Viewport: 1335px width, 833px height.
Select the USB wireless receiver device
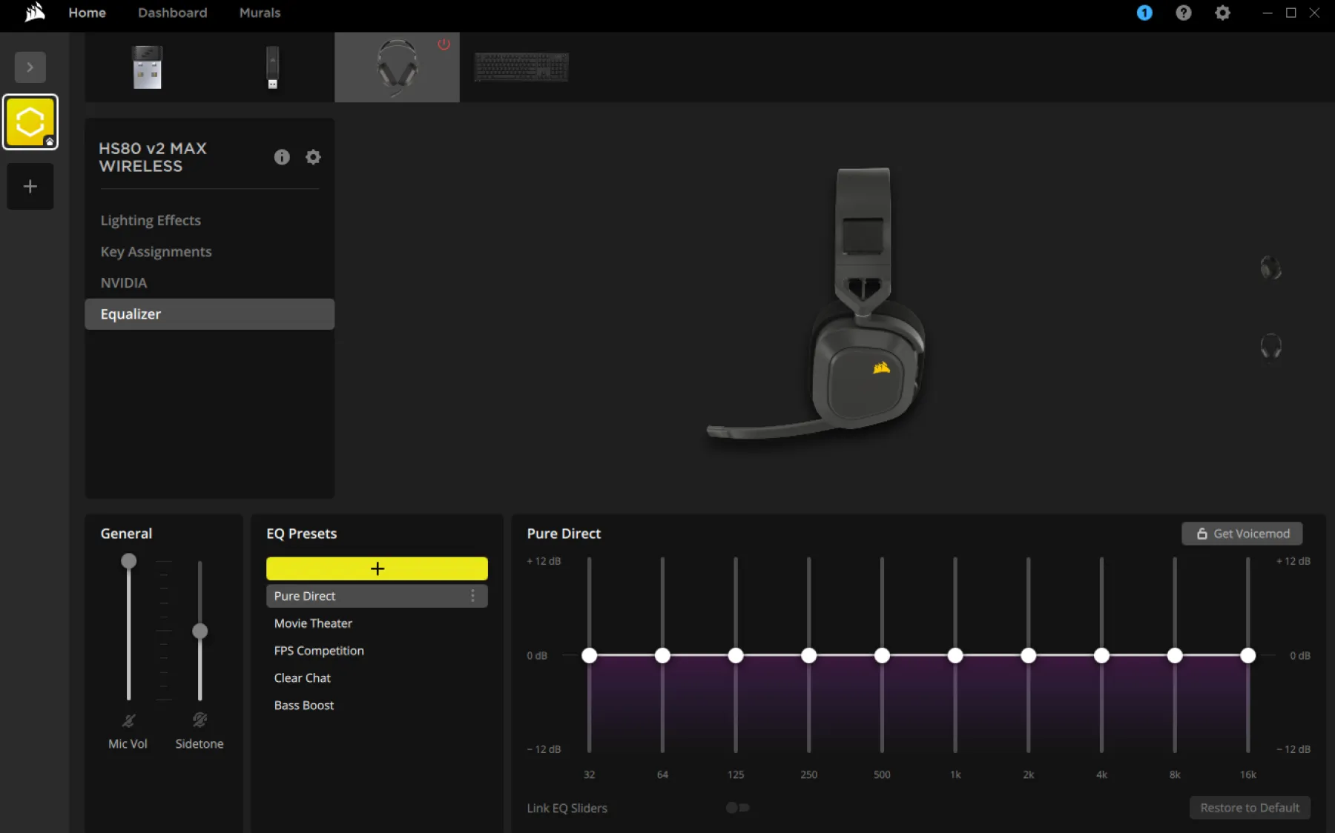(147, 67)
